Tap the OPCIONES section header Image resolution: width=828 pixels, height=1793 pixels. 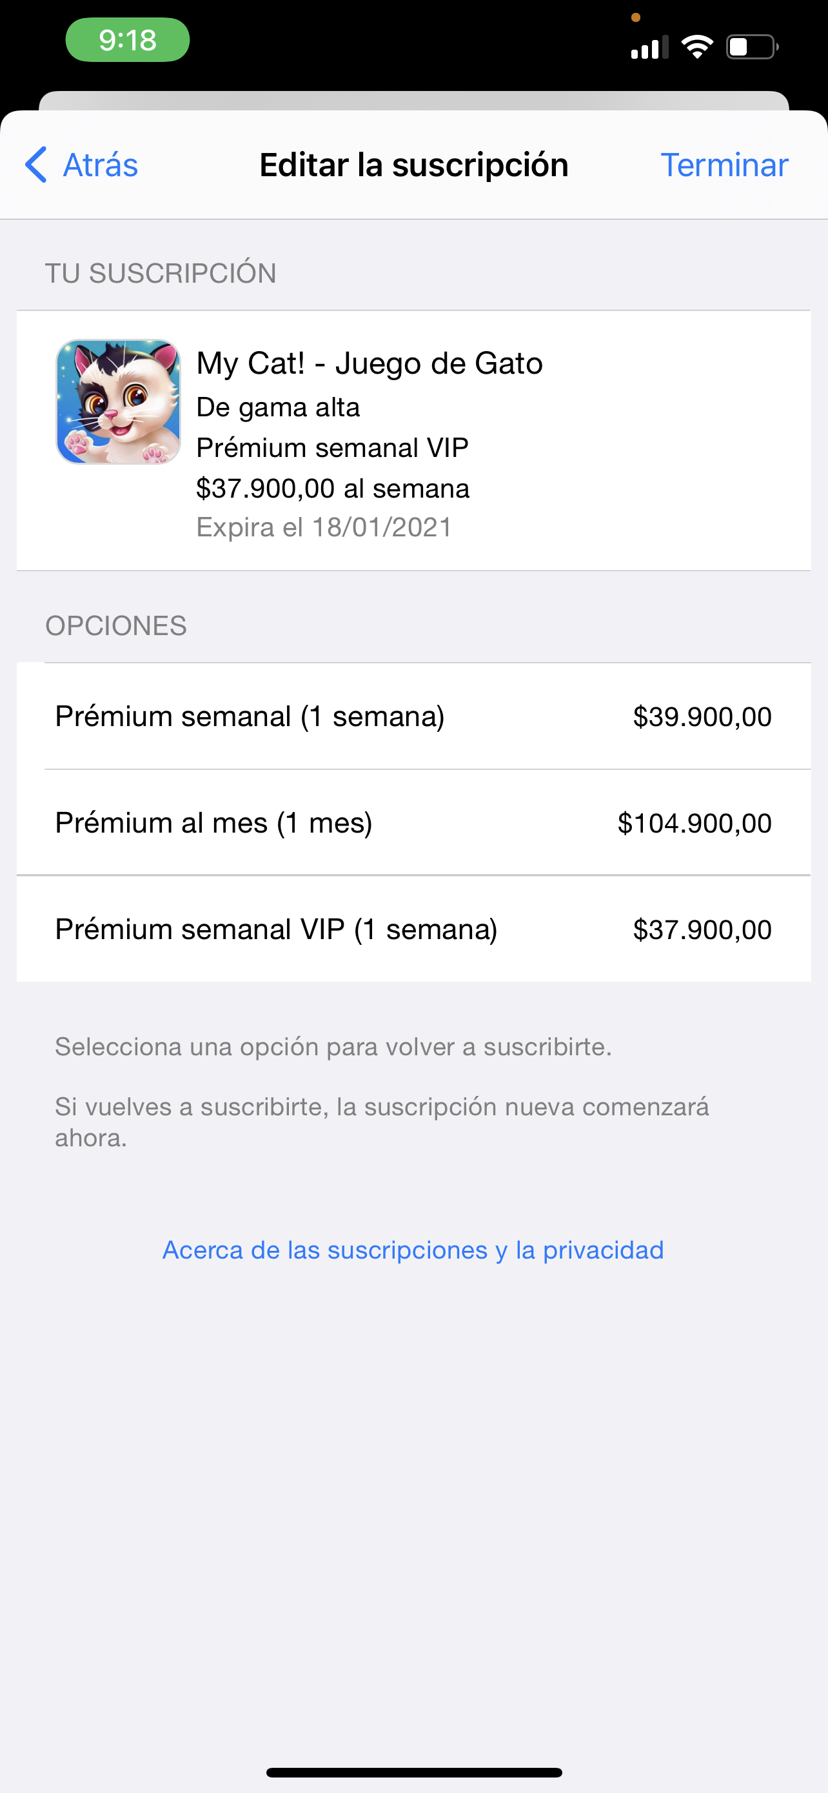[x=116, y=625]
